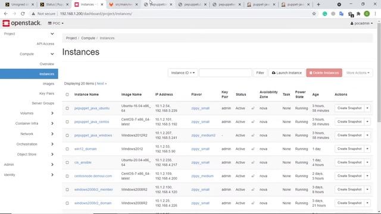The image size is (381, 214).
Task: Open Key Pairs in the sidebar
Action: tap(46, 93)
